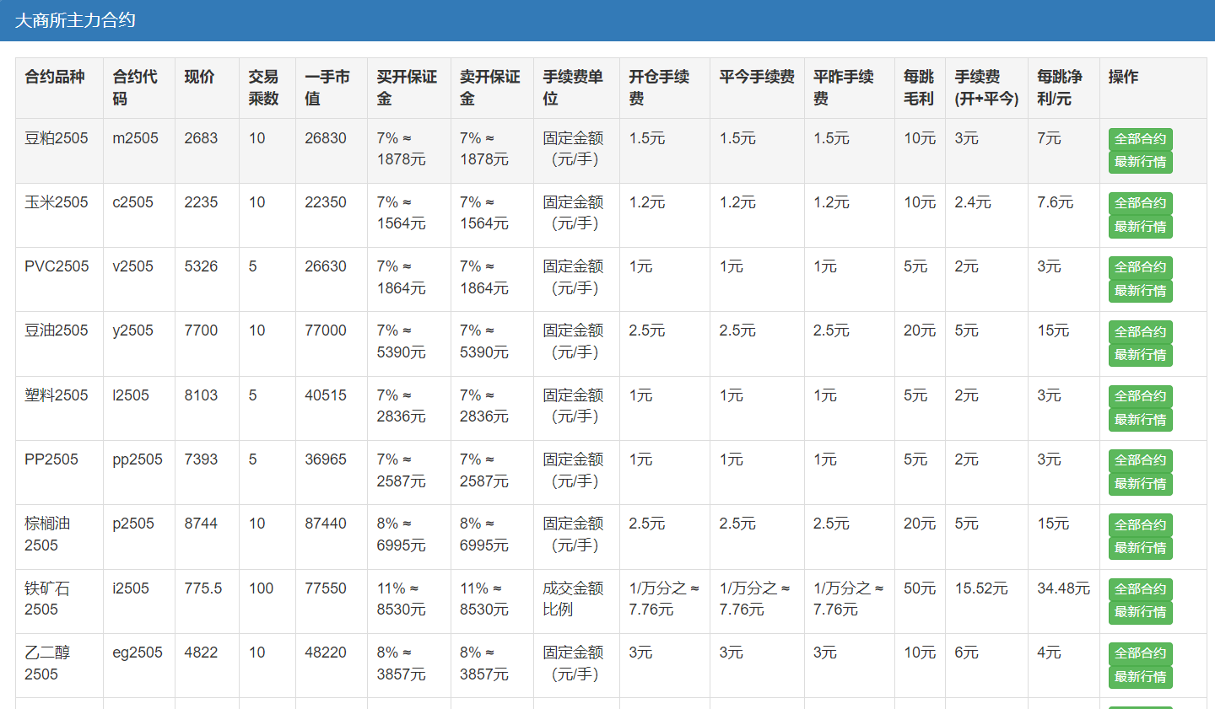Viewport: 1215px width, 709px height.
Task: Click contract code p2505
Action: 133,524
